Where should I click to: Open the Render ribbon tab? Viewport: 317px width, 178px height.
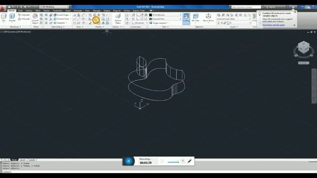(47, 10)
